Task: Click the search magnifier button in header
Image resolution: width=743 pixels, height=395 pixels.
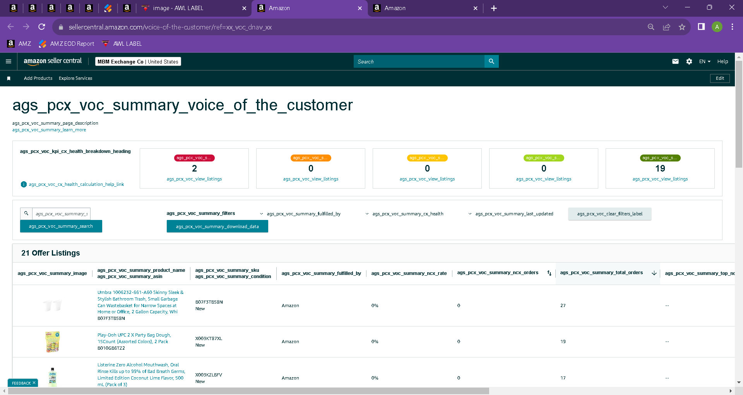Action: click(x=491, y=61)
